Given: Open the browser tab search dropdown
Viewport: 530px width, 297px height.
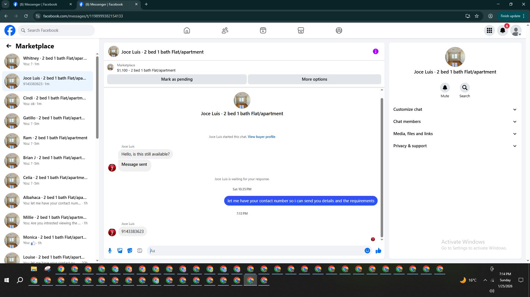Looking at the screenshot, I should (6, 4).
